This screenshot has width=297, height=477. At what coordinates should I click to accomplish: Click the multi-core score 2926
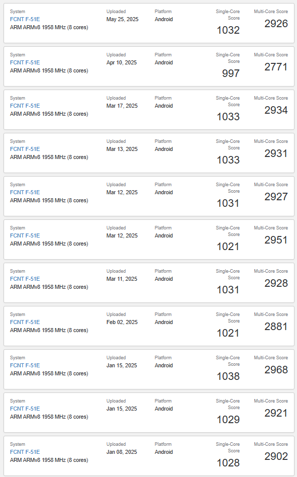click(x=276, y=24)
